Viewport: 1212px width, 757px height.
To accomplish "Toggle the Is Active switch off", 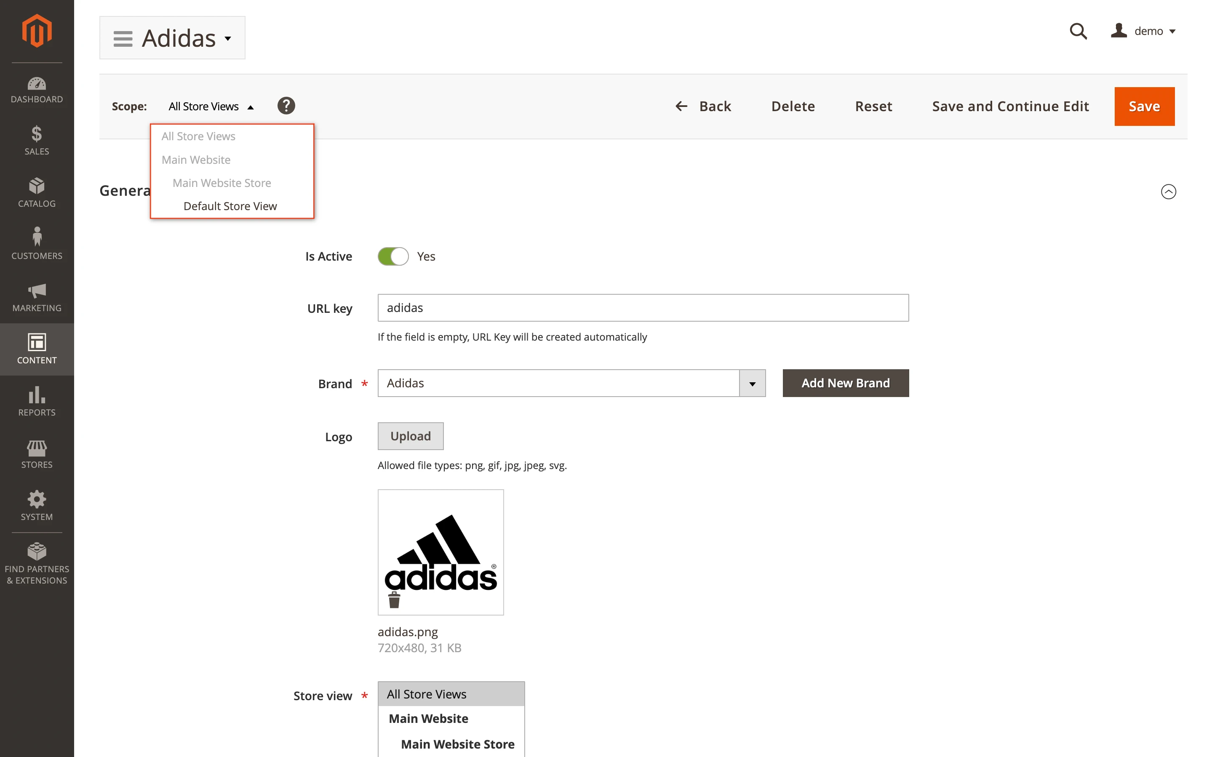I will coord(393,256).
